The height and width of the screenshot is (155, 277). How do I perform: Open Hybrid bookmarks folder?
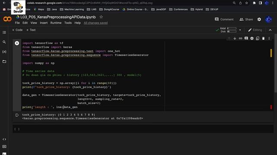point(197,9)
